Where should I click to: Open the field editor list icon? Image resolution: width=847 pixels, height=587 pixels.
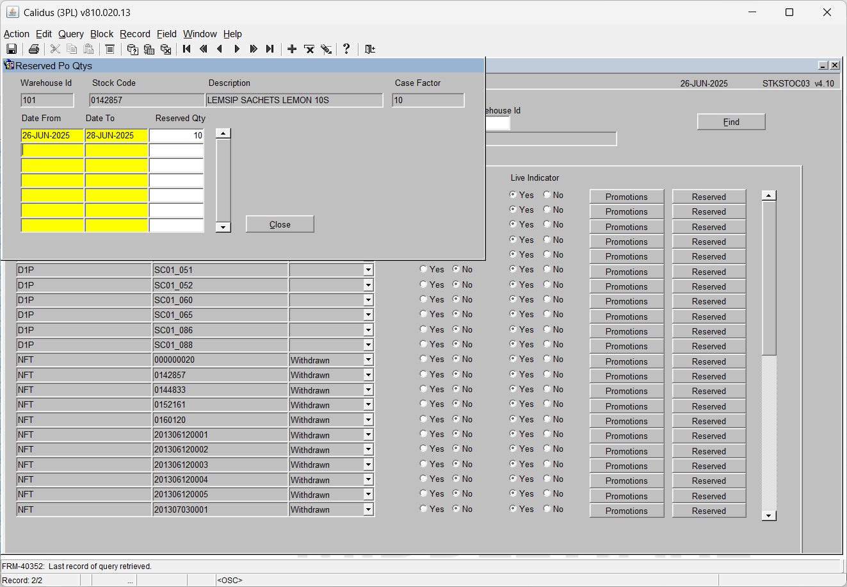tap(110, 49)
